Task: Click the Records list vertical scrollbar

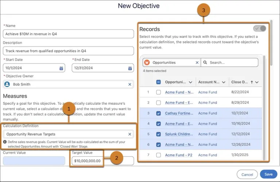Action: (264, 107)
